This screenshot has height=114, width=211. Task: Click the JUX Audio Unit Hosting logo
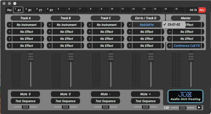pos(185,96)
